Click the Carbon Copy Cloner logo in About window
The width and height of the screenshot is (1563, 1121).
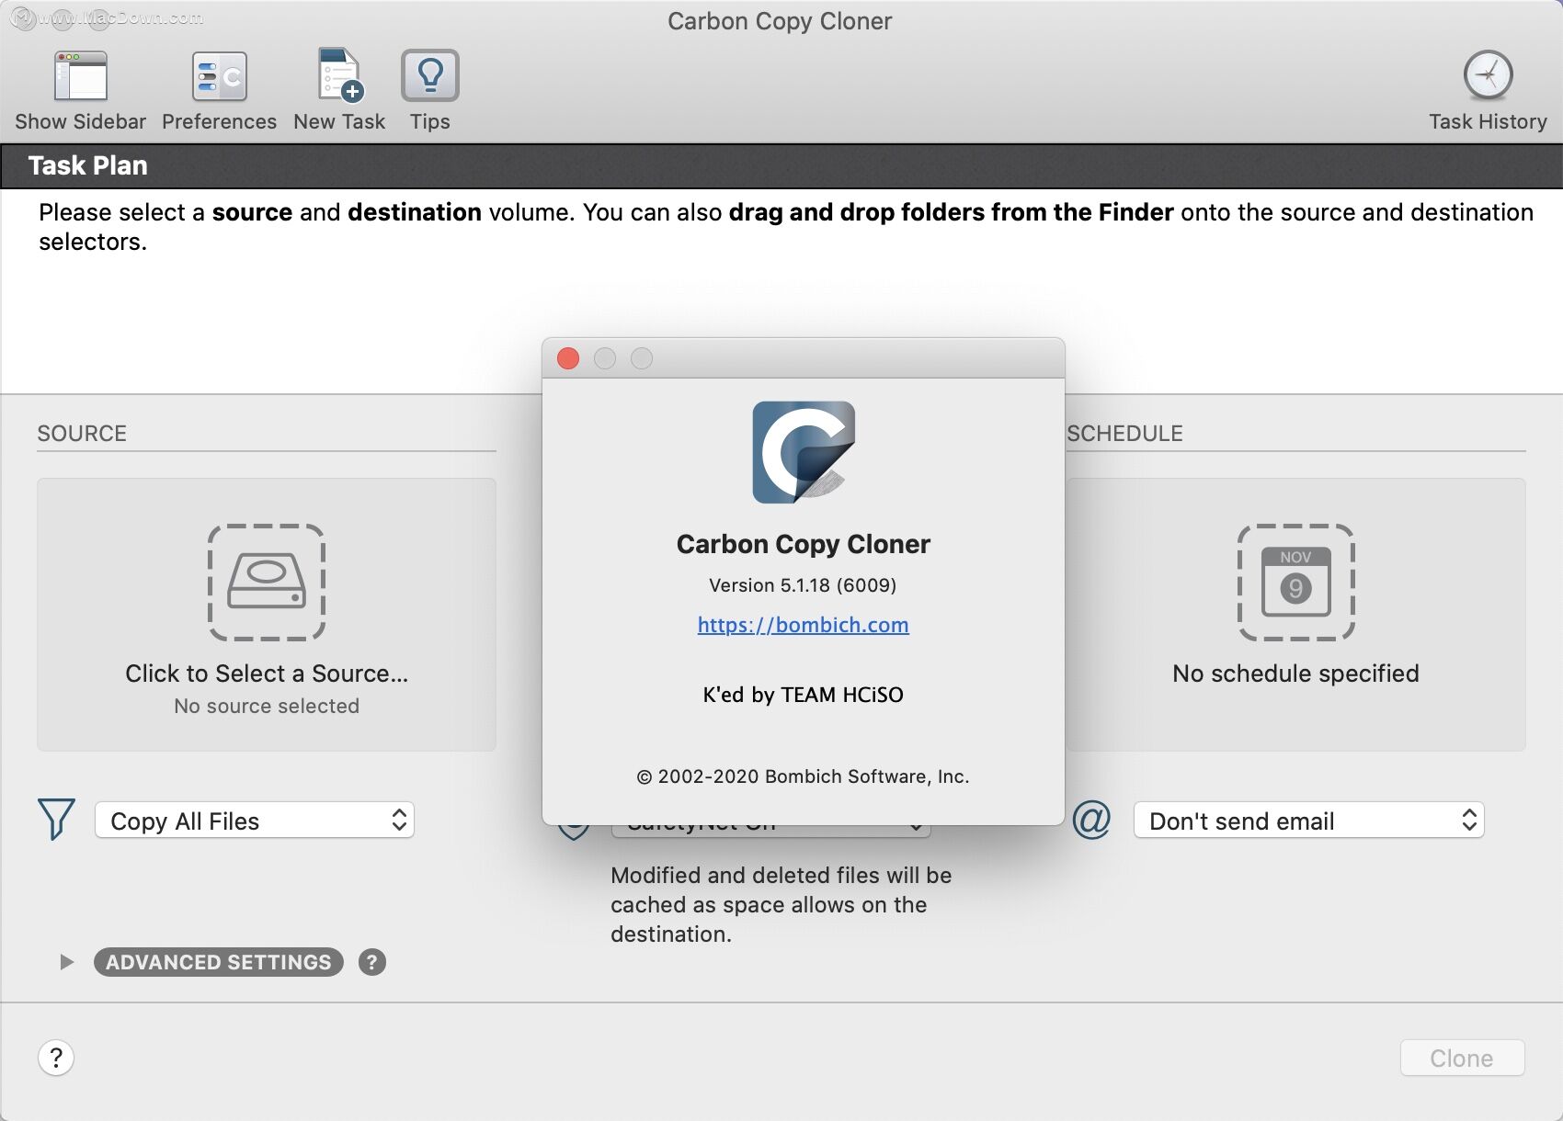pos(804,452)
